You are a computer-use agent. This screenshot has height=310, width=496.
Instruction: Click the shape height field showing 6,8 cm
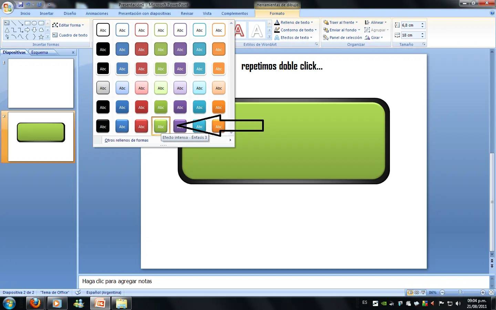pyautogui.click(x=411, y=25)
